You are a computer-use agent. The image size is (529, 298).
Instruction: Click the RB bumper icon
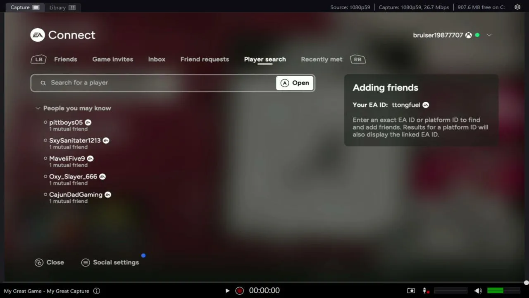click(357, 59)
